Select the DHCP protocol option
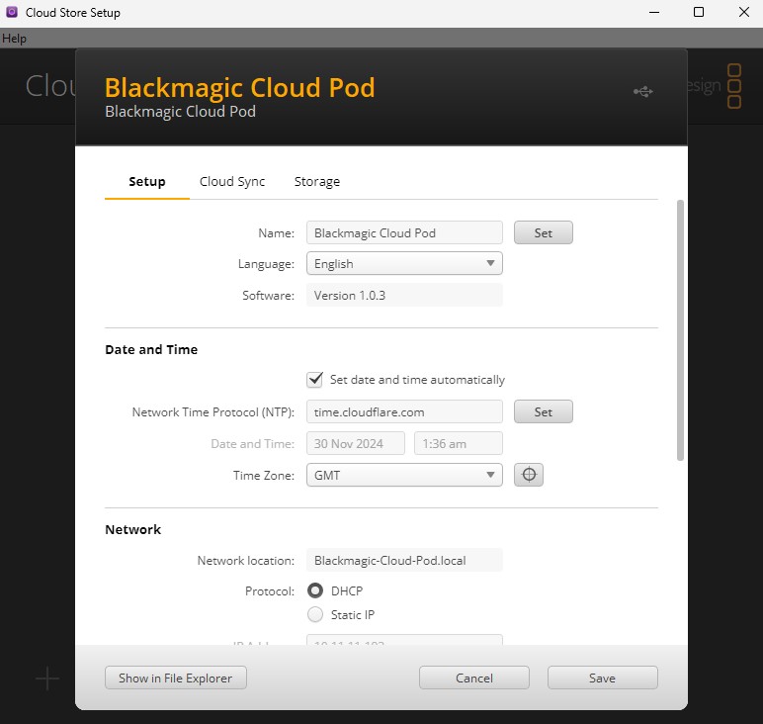Image resolution: width=763 pixels, height=724 pixels. (315, 591)
